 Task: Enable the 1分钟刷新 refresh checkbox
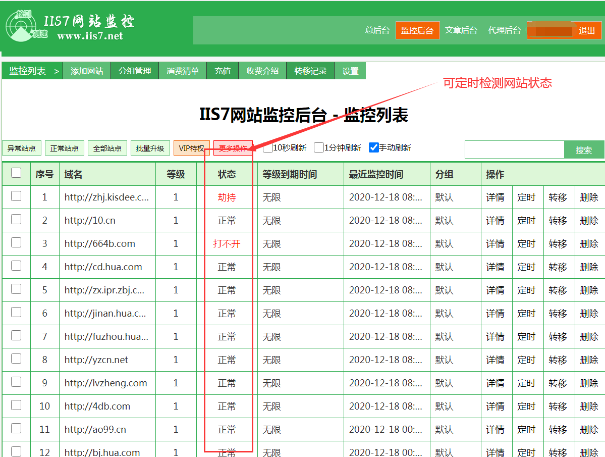click(x=318, y=148)
